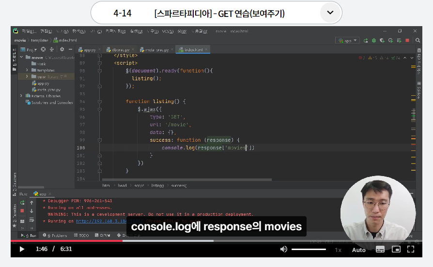
Task: Open the Problems tool window tab
Action: point(55,236)
